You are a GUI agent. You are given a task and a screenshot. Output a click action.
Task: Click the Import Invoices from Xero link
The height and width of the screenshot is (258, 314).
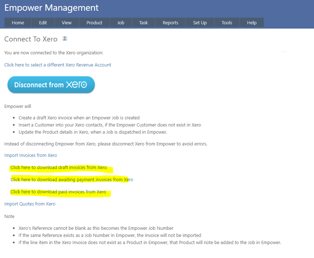point(30,155)
